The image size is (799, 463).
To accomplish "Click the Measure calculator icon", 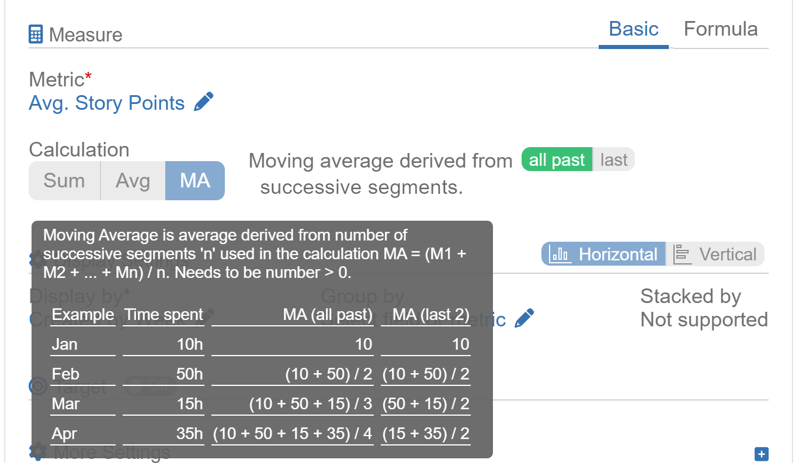I will (35, 34).
